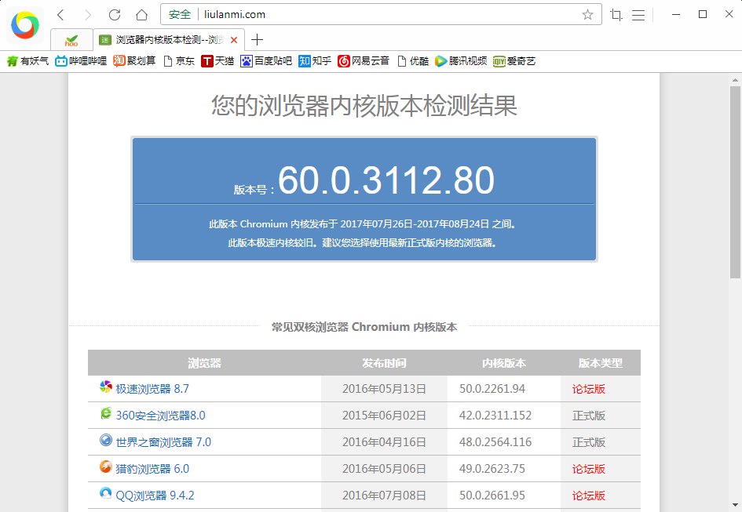Image resolution: width=742 pixels, height=512 pixels.
Task: Open the browser main menu
Action: tap(638, 15)
